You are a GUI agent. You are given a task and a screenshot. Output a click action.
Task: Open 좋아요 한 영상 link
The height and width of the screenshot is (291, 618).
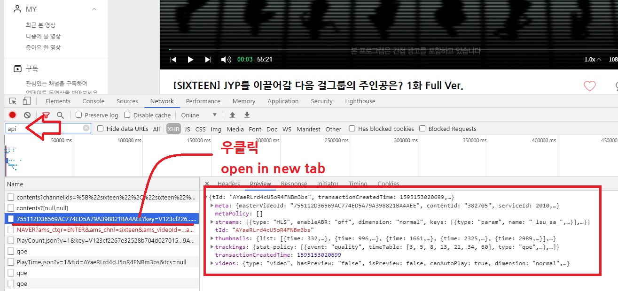coord(43,47)
